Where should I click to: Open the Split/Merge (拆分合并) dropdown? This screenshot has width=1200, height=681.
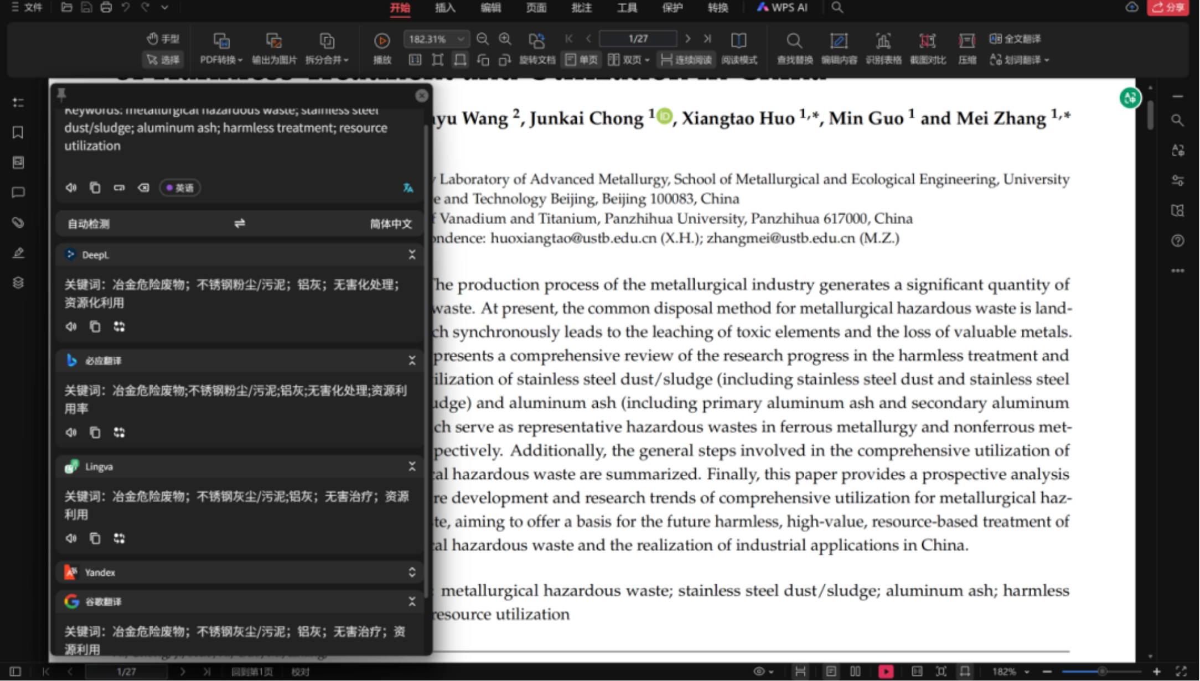coord(327,49)
